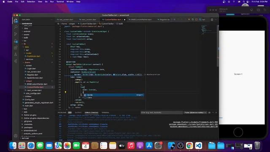Click the yellow lightbulb quick-fix icon

click(65, 92)
